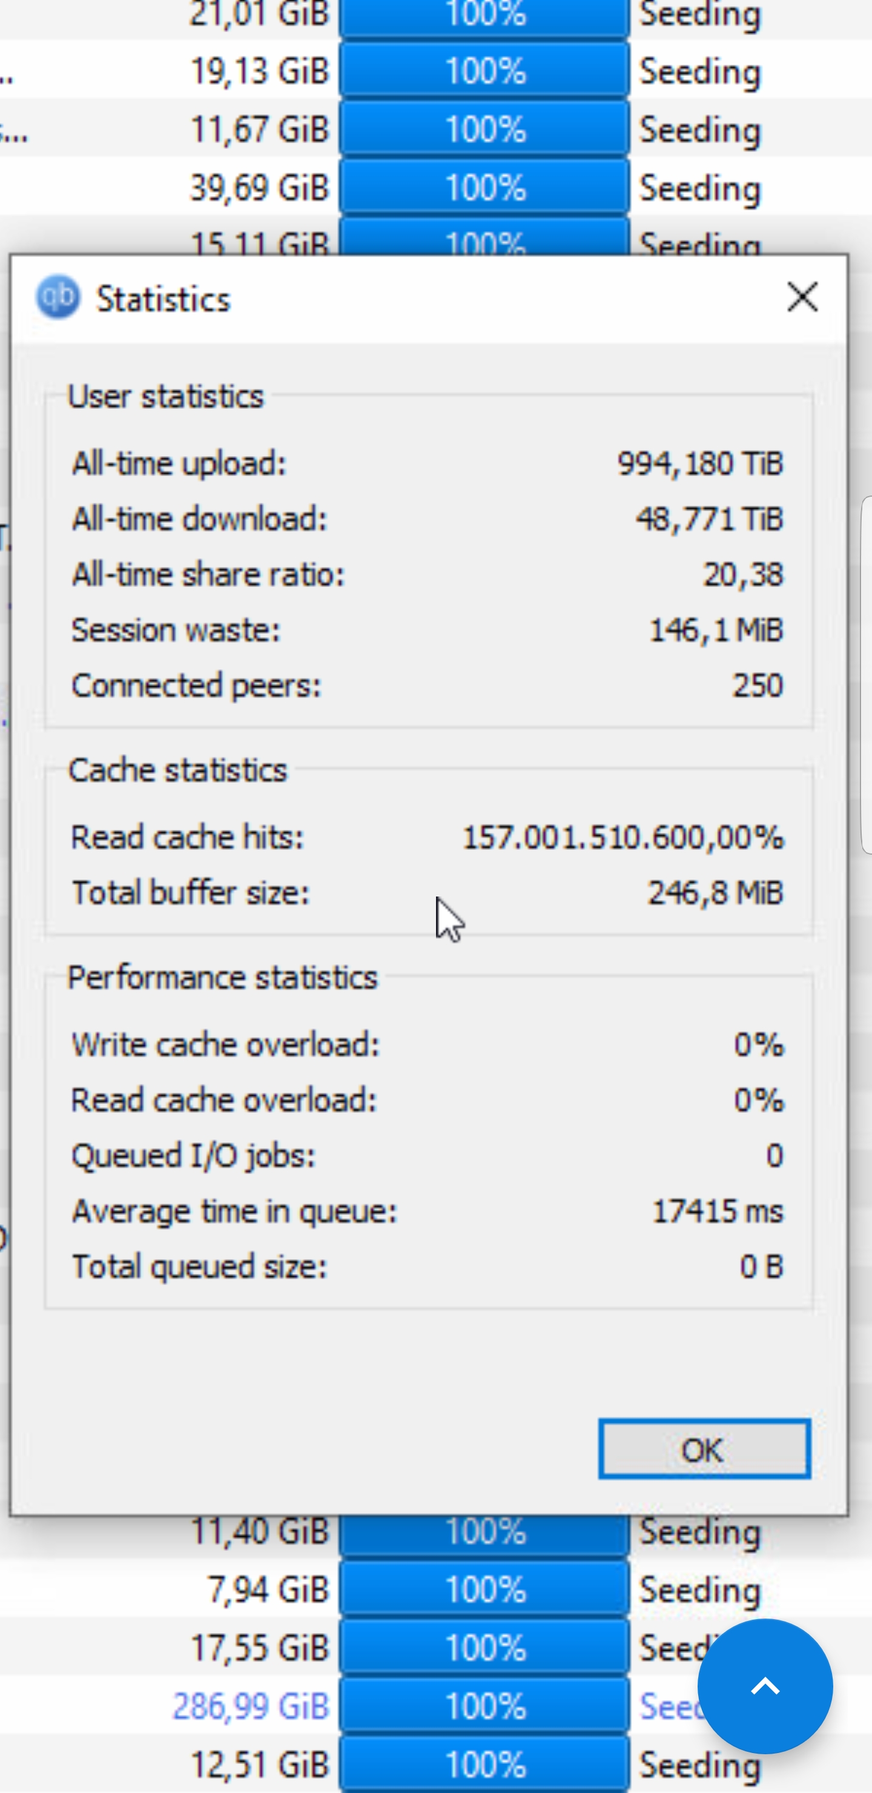
Task: Click Seeding status of 12,51 GiB torrent
Action: coord(699,1765)
